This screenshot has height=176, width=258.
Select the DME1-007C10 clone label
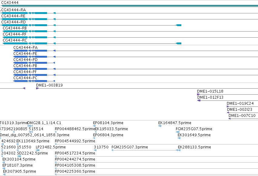242,116
